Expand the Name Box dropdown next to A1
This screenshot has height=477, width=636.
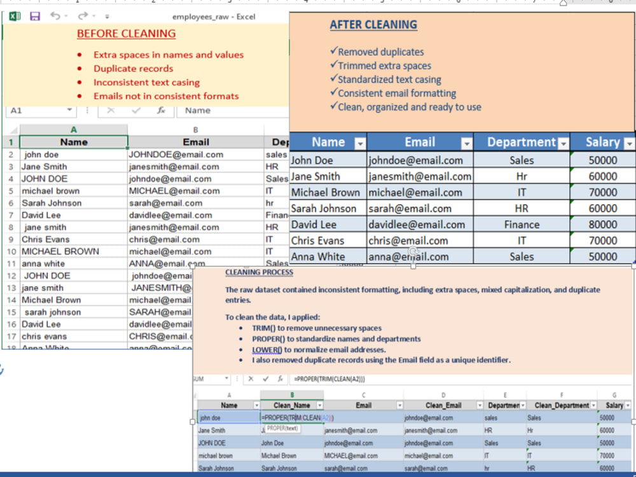click(69, 110)
